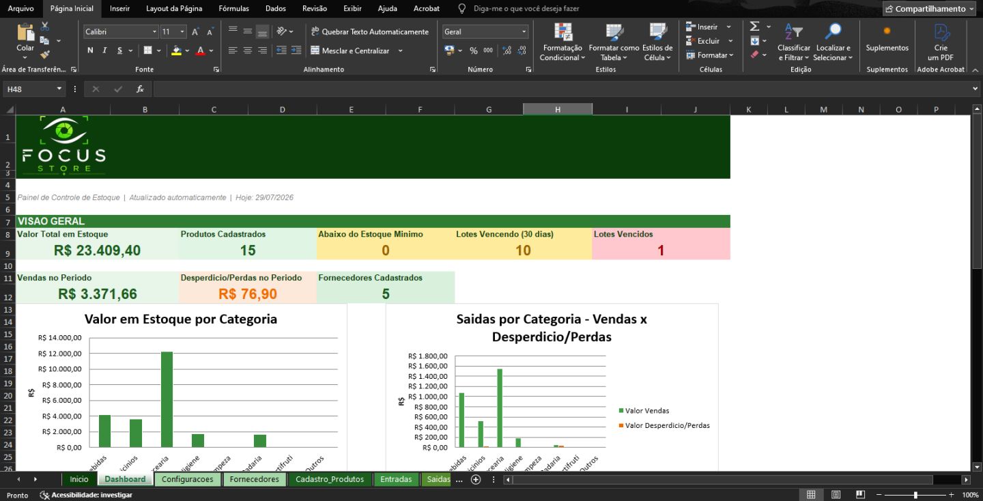Click the Cut scissors icon

[x=45, y=27]
